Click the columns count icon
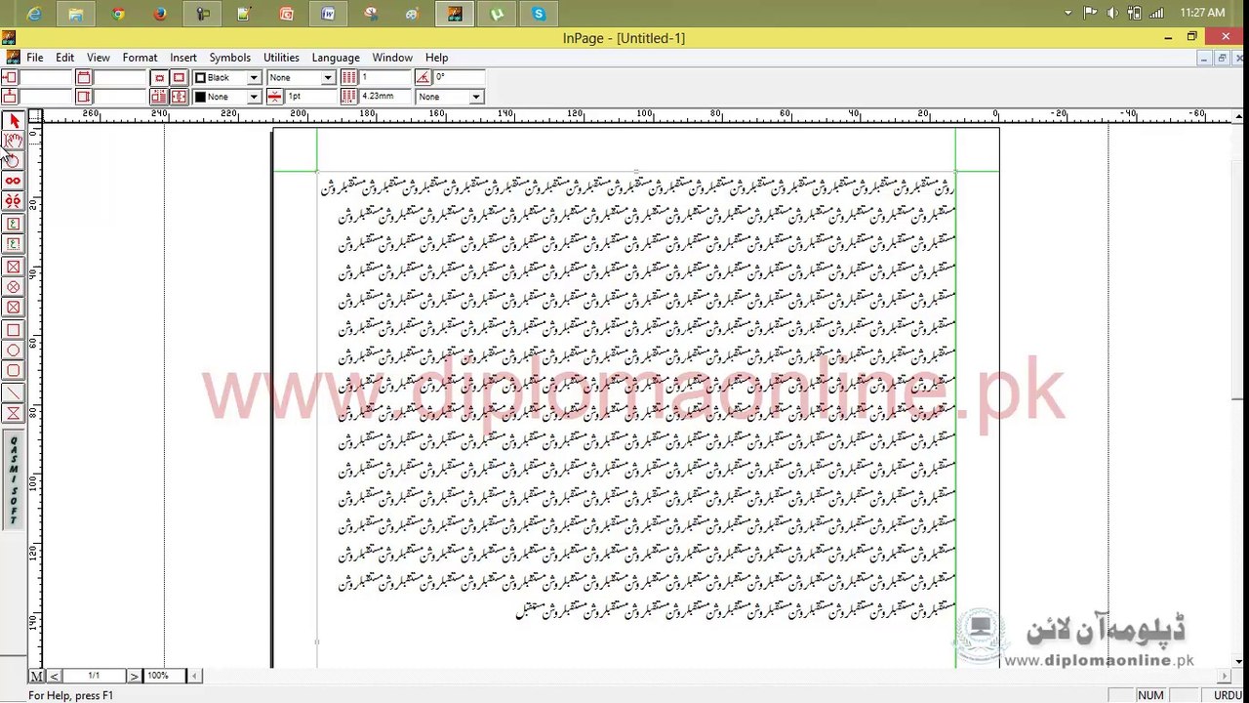The width and height of the screenshot is (1249, 703). [x=349, y=77]
